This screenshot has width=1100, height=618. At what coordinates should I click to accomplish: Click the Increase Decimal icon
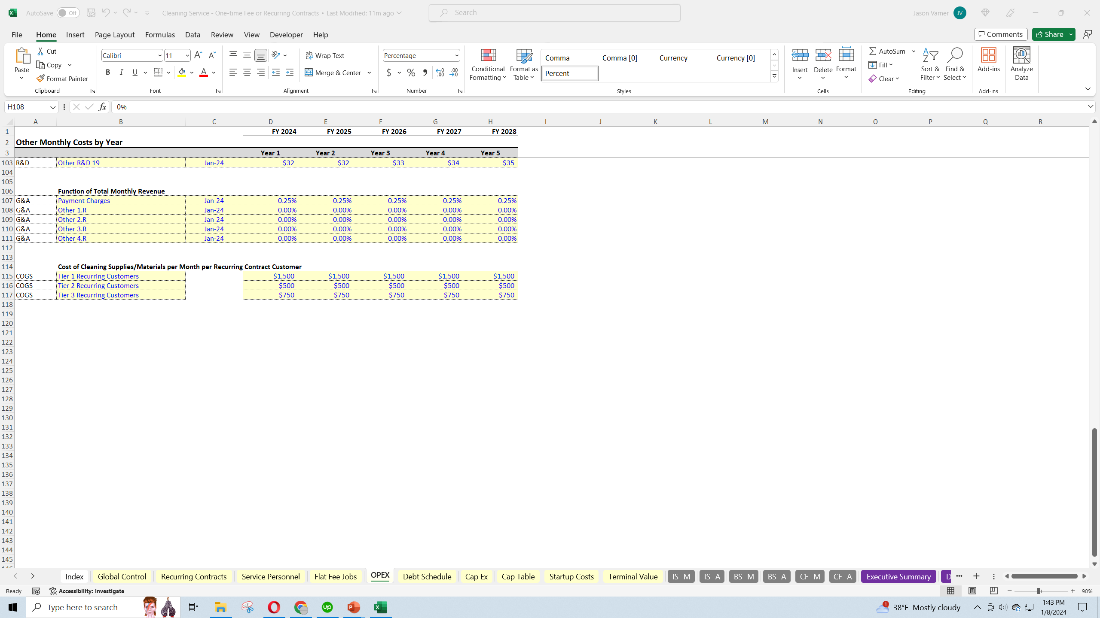click(x=439, y=73)
